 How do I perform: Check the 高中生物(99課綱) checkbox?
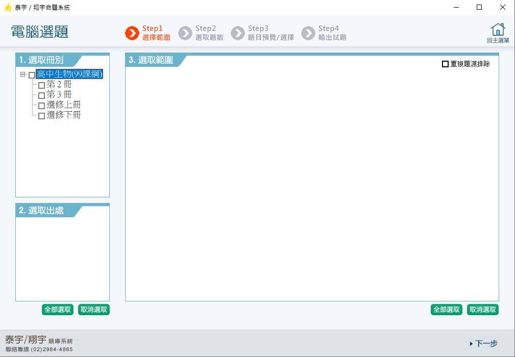(32, 75)
